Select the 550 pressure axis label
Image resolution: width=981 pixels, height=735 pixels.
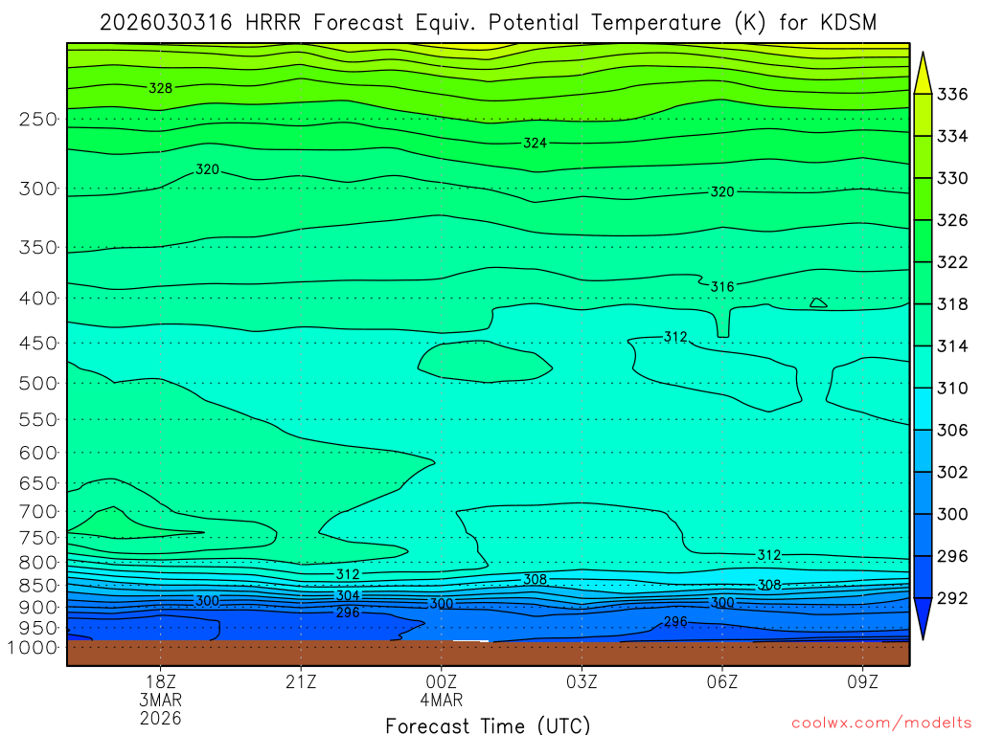pyautogui.click(x=38, y=419)
